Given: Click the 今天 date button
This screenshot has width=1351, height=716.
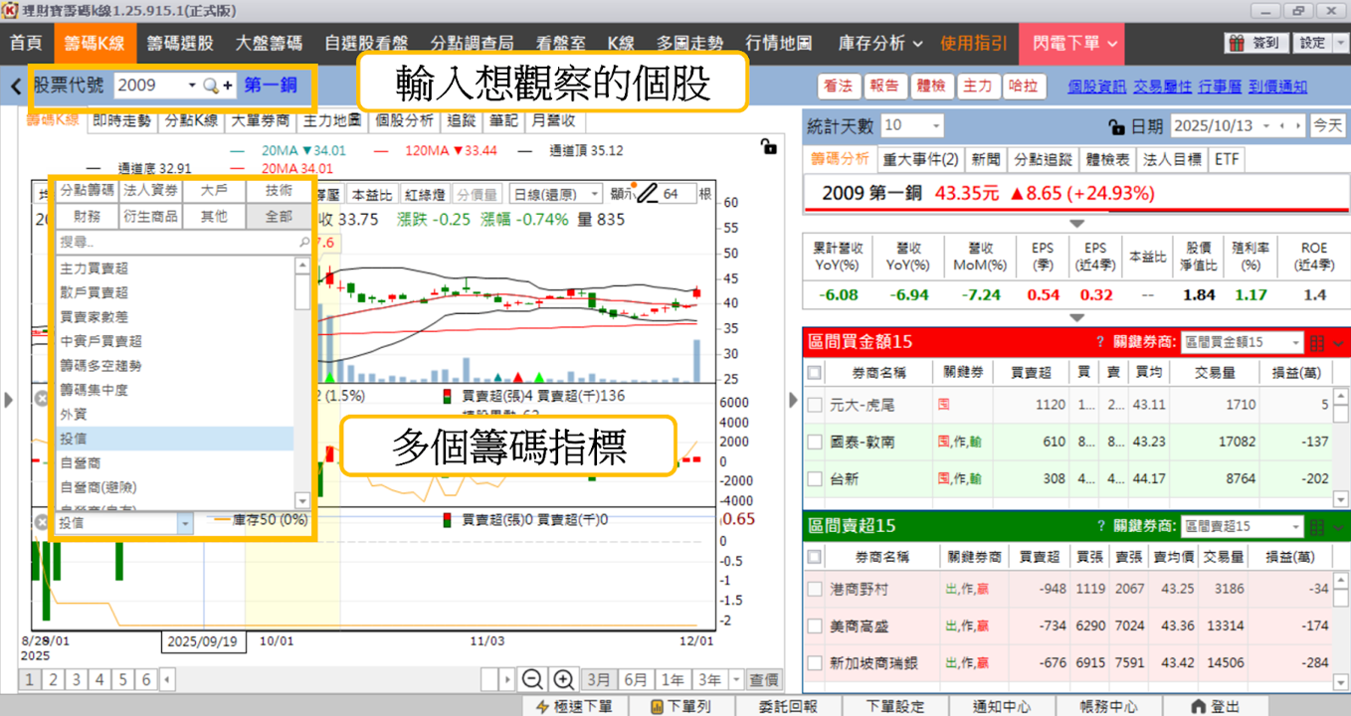Looking at the screenshot, I should tap(1327, 126).
